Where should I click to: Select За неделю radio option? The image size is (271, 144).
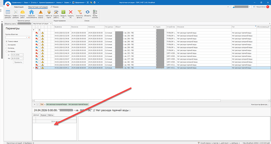click(11, 45)
